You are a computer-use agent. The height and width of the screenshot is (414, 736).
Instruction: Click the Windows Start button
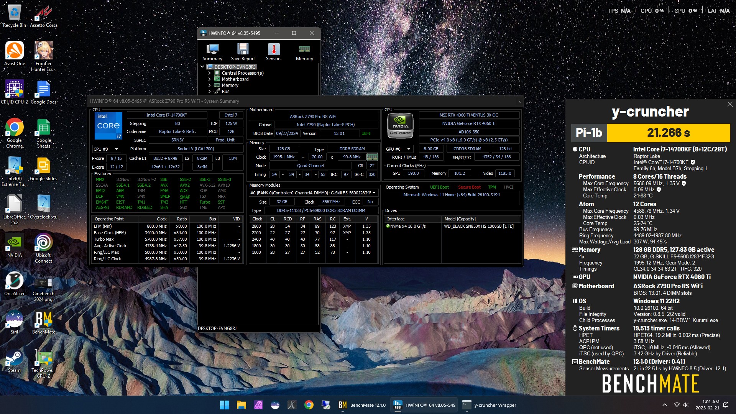224,405
